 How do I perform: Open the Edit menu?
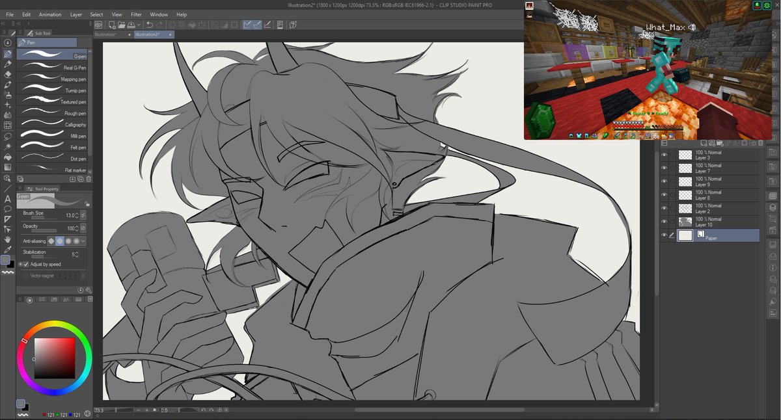[26, 14]
